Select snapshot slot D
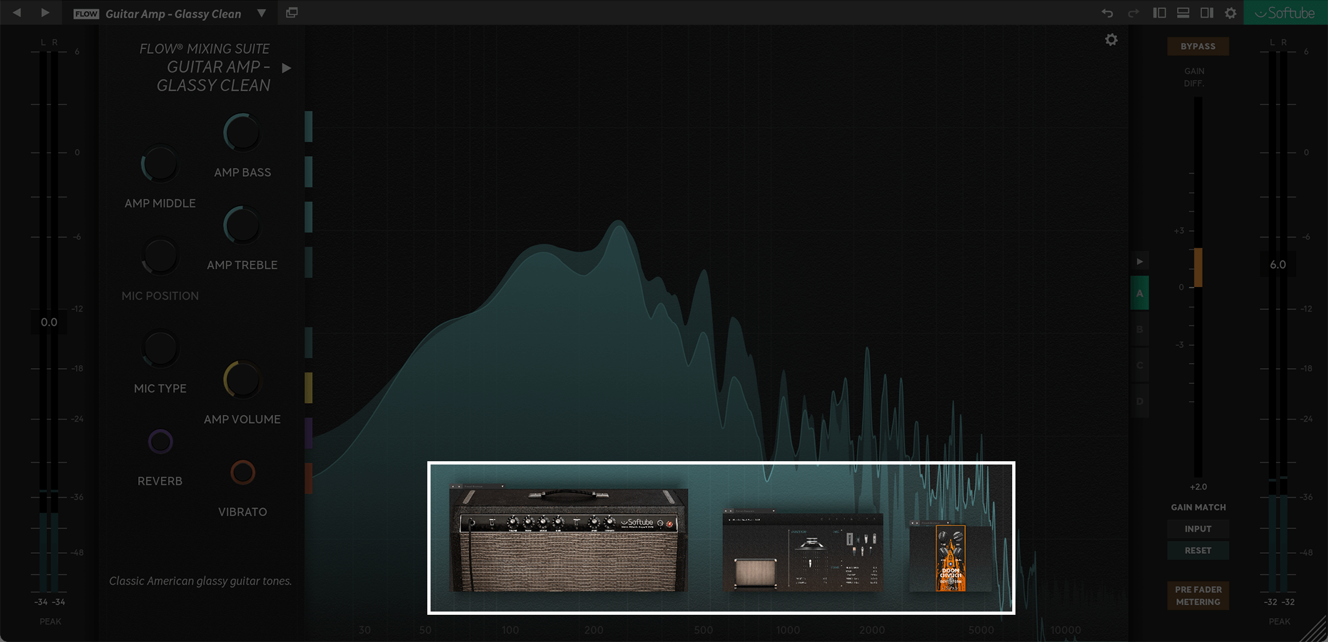The image size is (1328, 642). [x=1139, y=402]
